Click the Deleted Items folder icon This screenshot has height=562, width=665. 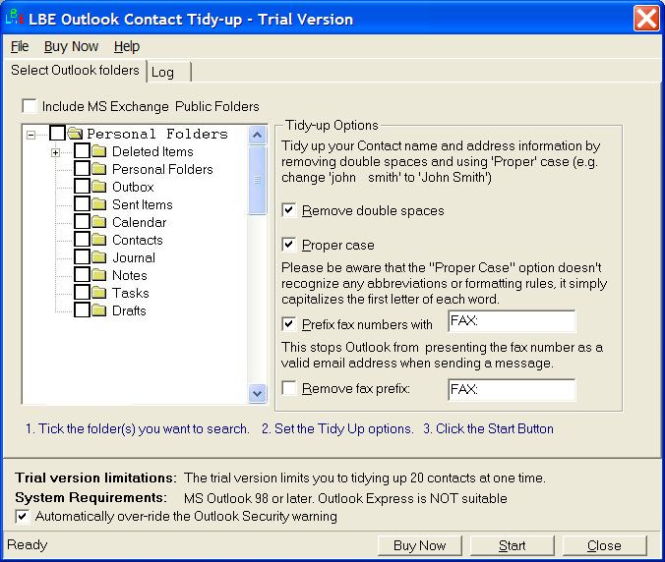[x=98, y=151]
